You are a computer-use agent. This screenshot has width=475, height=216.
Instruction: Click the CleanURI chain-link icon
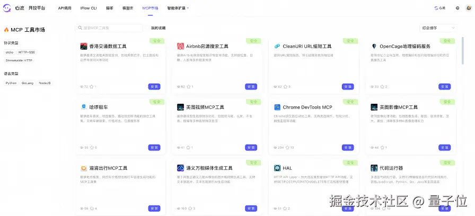coord(277,46)
